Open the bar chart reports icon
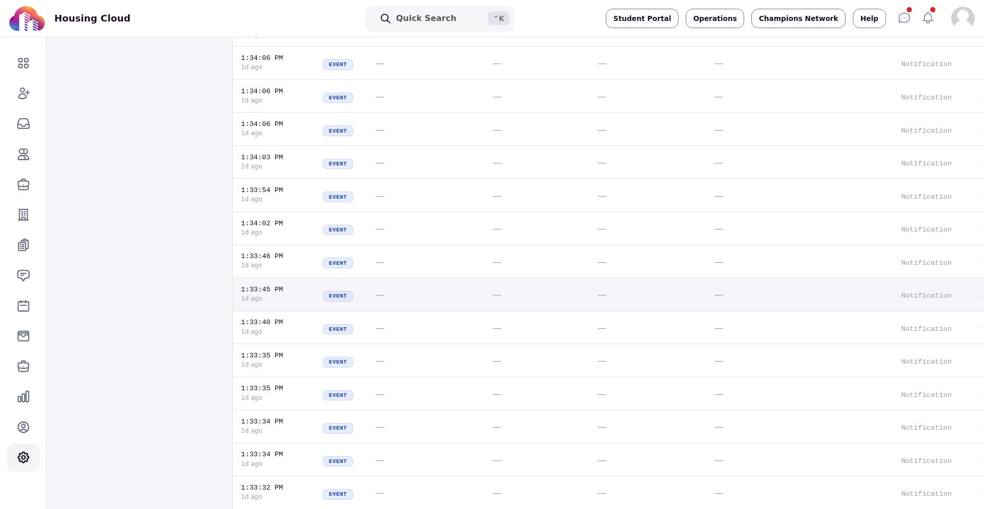Image resolution: width=984 pixels, height=509 pixels. tap(23, 397)
